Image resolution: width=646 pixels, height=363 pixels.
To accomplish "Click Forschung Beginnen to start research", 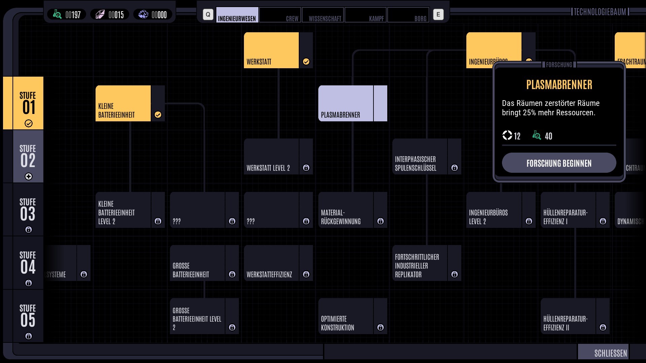I will pyautogui.click(x=559, y=163).
